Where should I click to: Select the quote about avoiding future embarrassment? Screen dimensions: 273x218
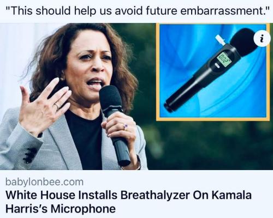[138, 10]
